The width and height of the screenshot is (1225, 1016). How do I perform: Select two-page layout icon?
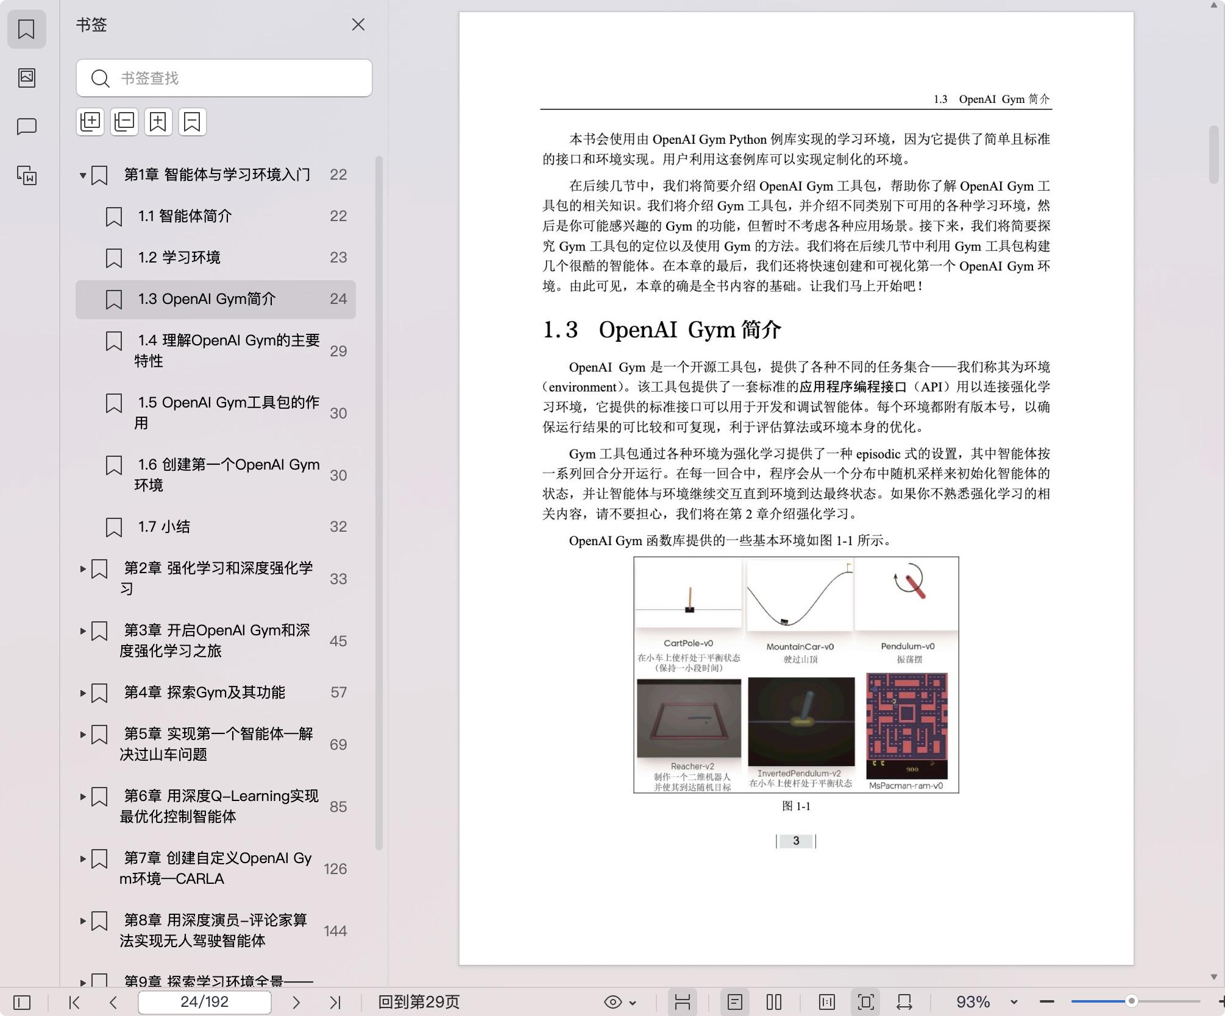[x=774, y=1003]
